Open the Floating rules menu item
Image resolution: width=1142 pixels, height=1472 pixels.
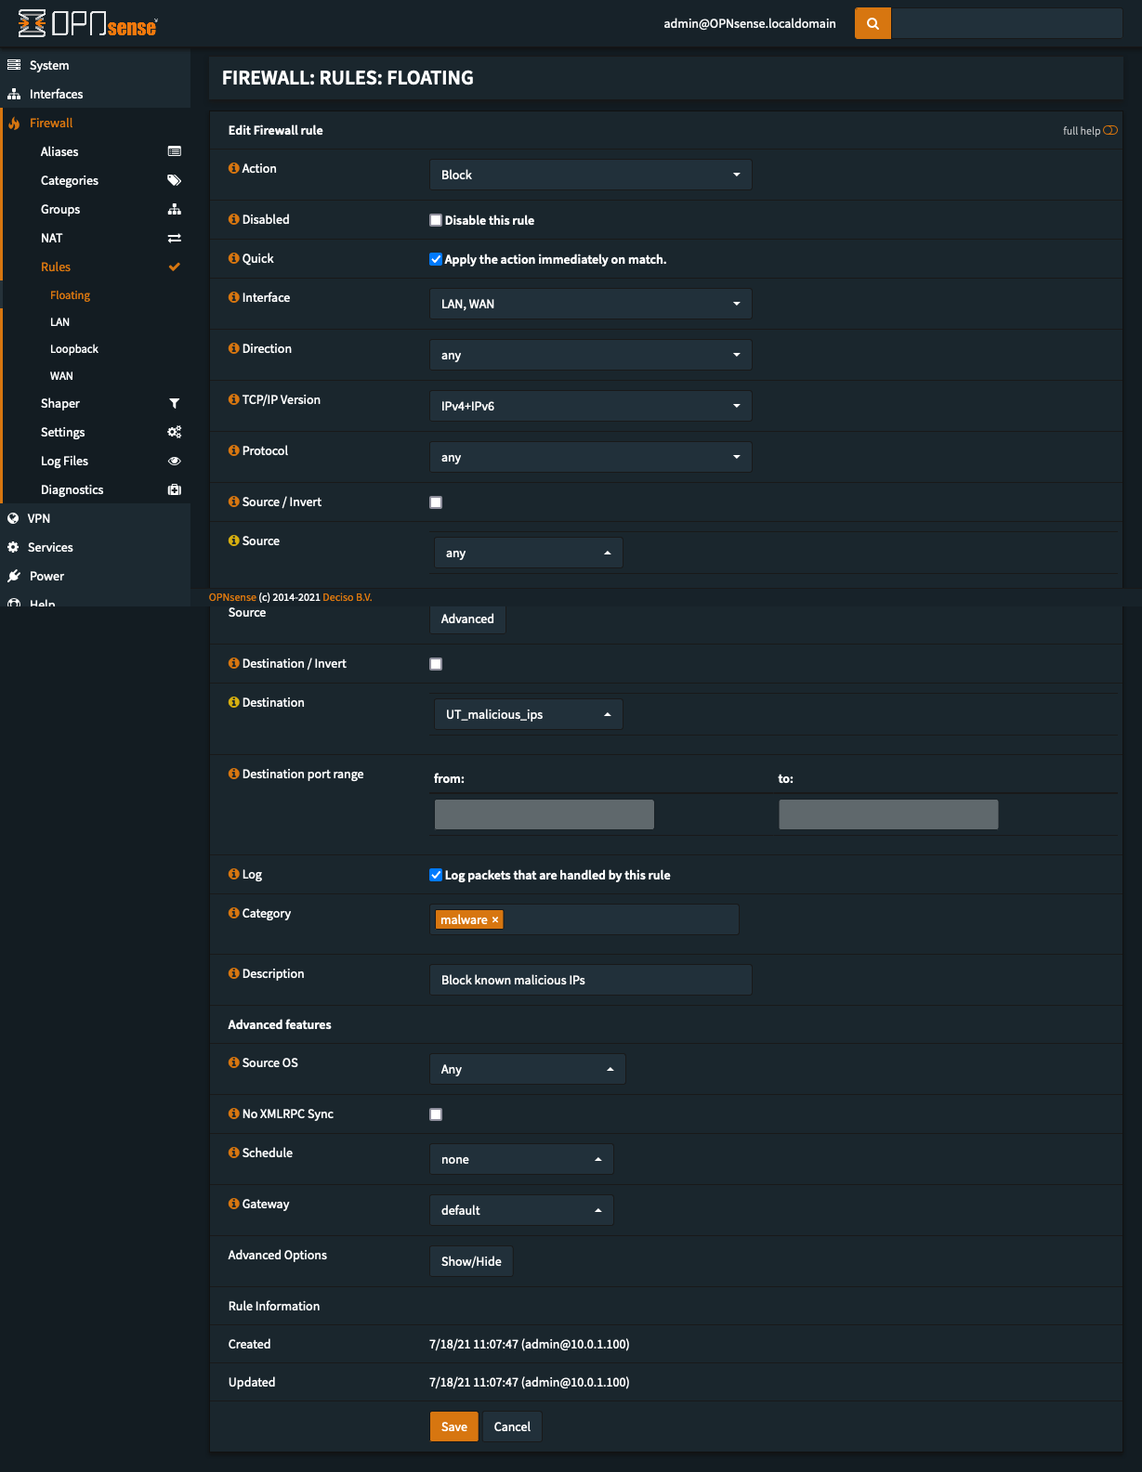pyautogui.click(x=70, y=295)
